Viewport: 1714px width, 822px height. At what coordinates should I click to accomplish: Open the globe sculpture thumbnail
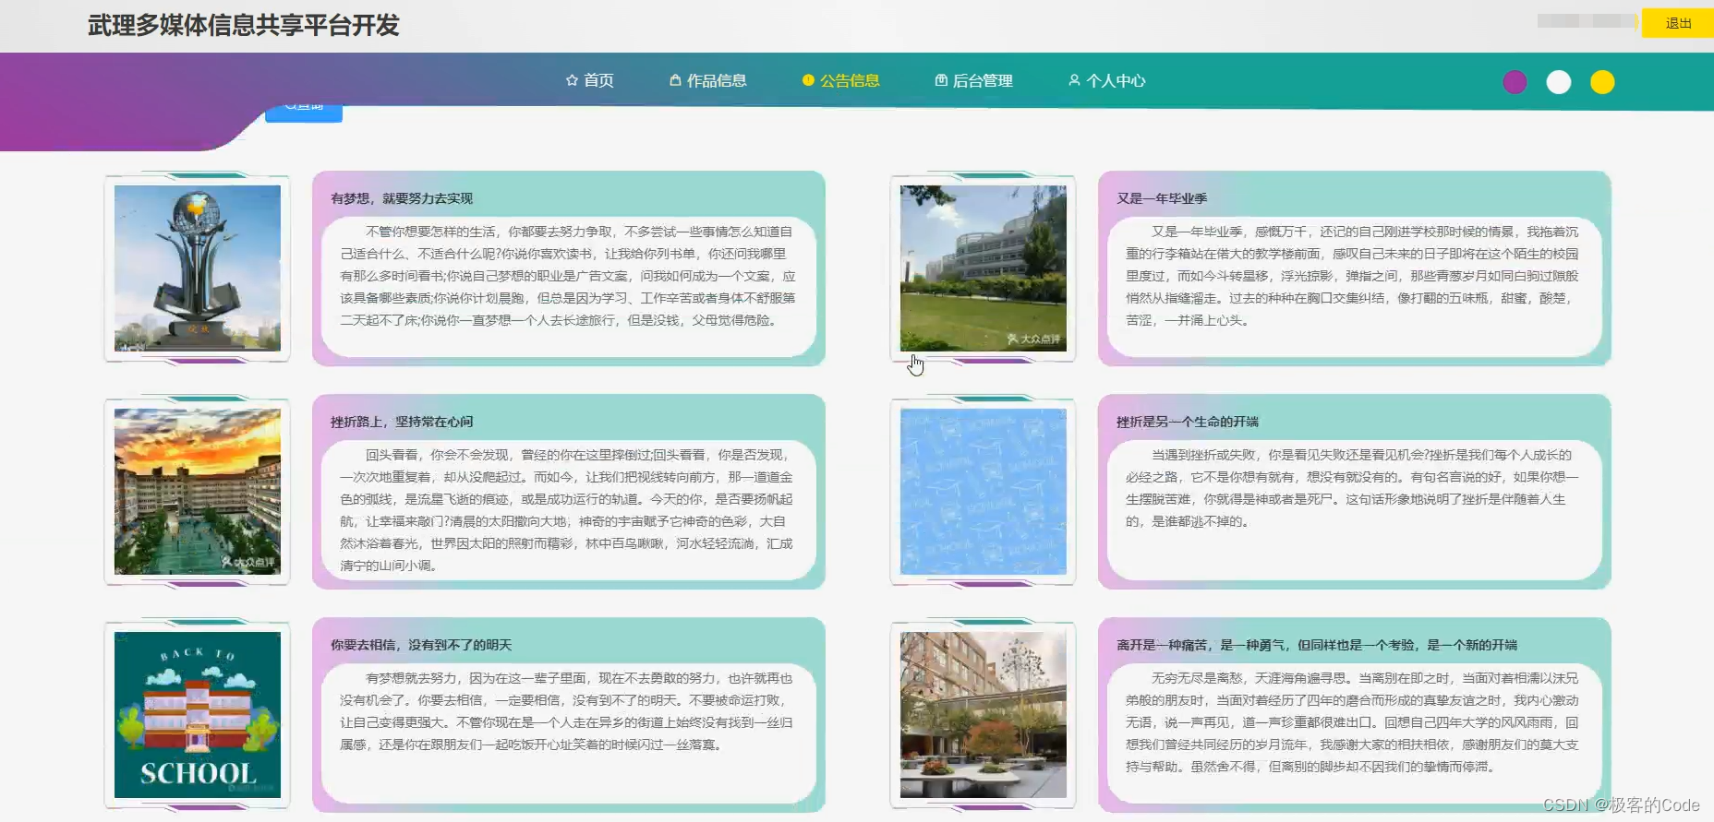[x=198, y=268]
